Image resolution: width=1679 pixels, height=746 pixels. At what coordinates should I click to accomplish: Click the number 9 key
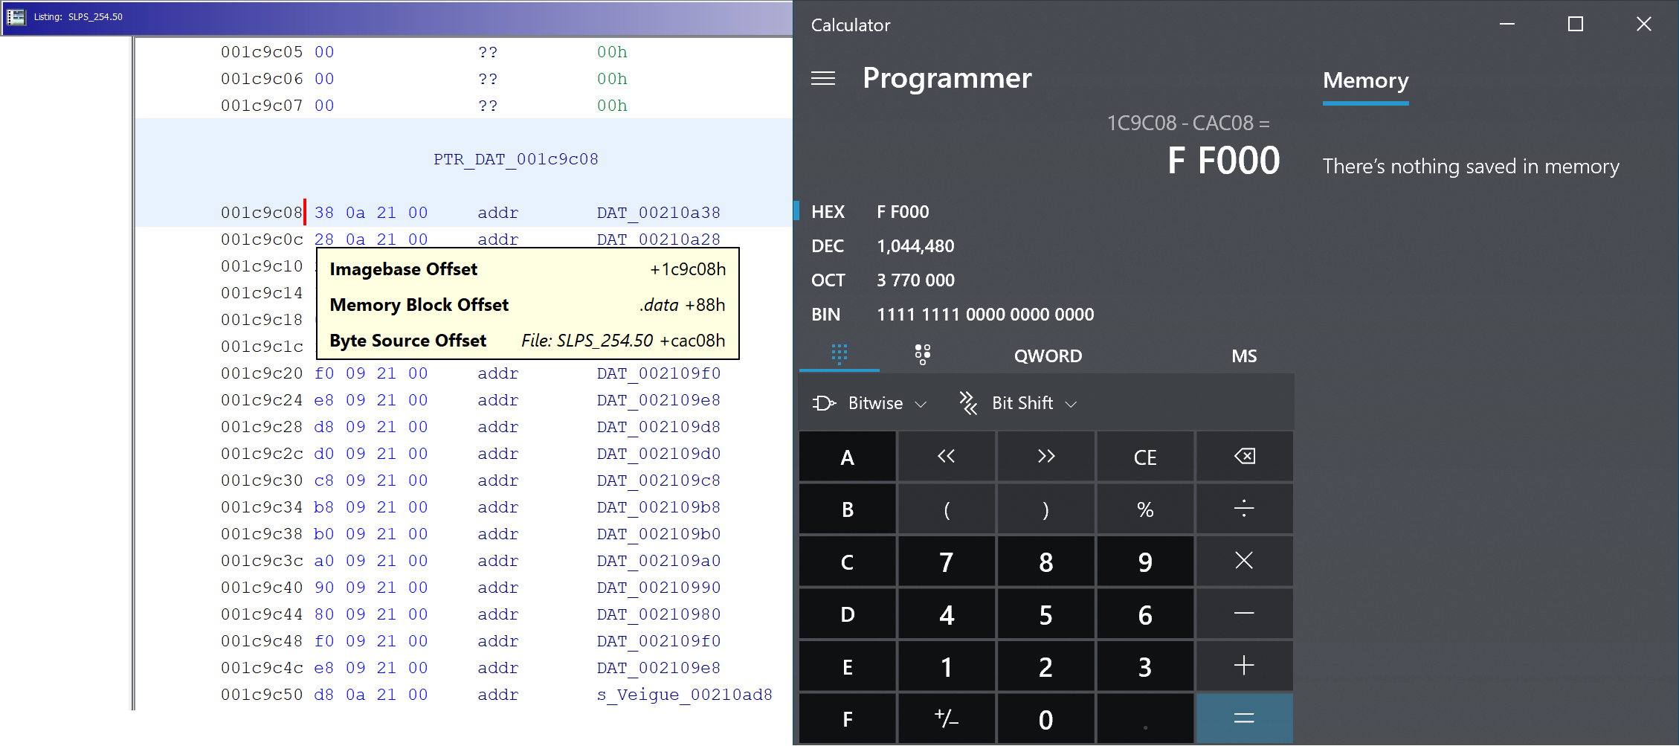[1144, 561]
